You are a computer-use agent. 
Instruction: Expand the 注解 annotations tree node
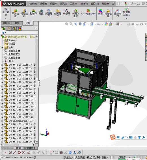(x=2, y=47)
